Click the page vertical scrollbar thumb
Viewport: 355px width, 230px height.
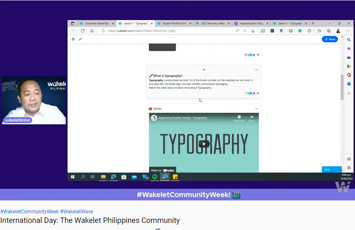tap(342, 87)
